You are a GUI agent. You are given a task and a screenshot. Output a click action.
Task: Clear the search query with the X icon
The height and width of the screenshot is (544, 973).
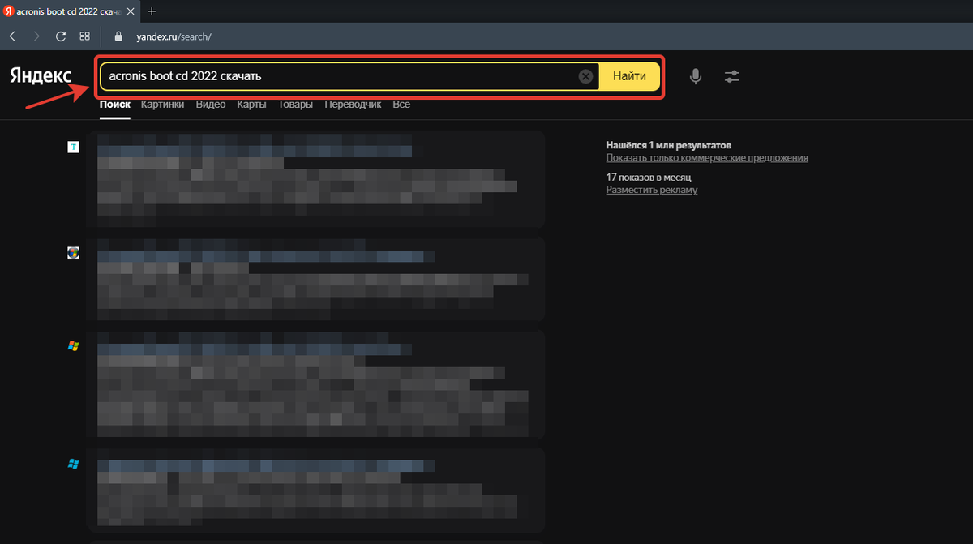click(x=586, y=76)
